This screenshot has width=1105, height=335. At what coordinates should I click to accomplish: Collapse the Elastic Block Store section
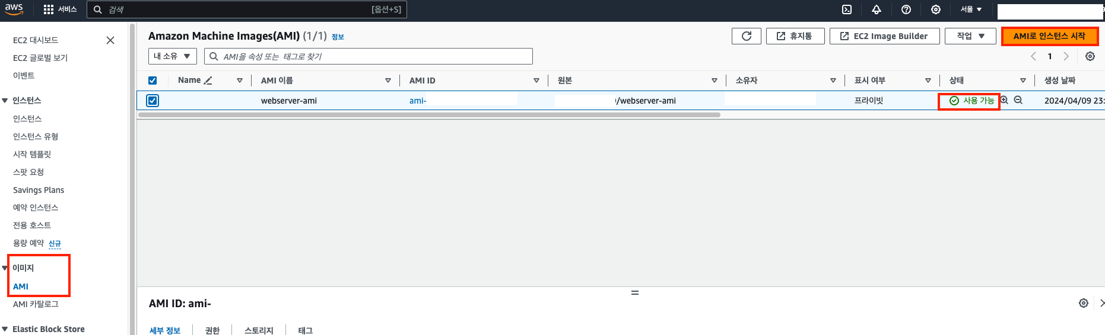tap(5, 329)
